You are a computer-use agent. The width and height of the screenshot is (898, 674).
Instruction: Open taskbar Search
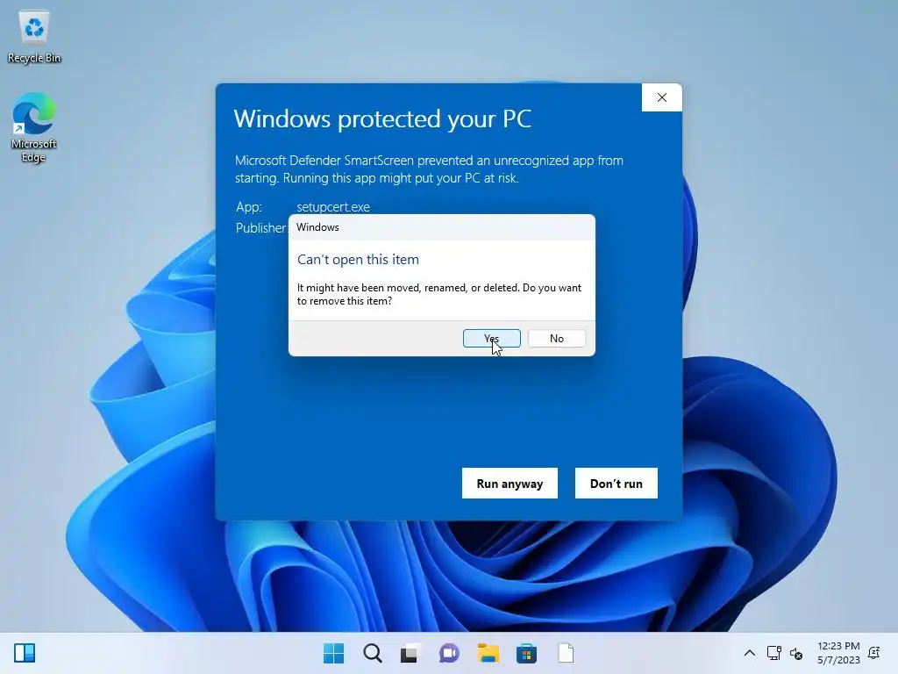point(372,653)
